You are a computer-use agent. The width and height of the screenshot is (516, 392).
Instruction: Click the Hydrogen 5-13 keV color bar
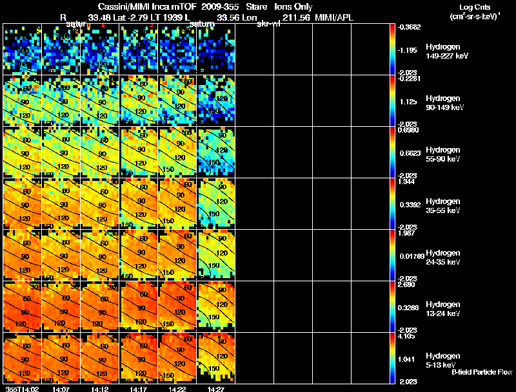pos(392,358)
